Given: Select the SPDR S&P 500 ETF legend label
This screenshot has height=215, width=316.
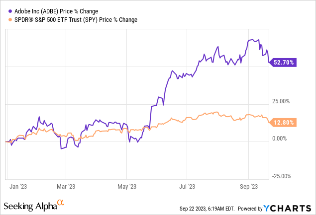Looking at the screenshot, I should (73, 19).
